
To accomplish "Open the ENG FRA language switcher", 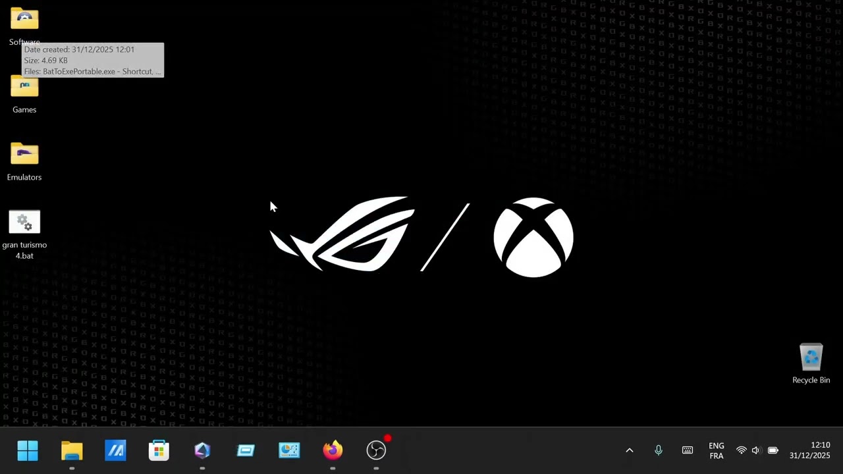I will pos(717,451).
